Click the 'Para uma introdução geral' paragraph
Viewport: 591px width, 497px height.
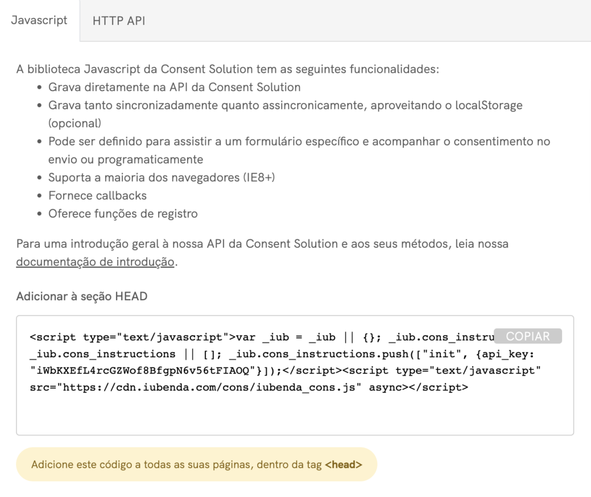(262, 244)
